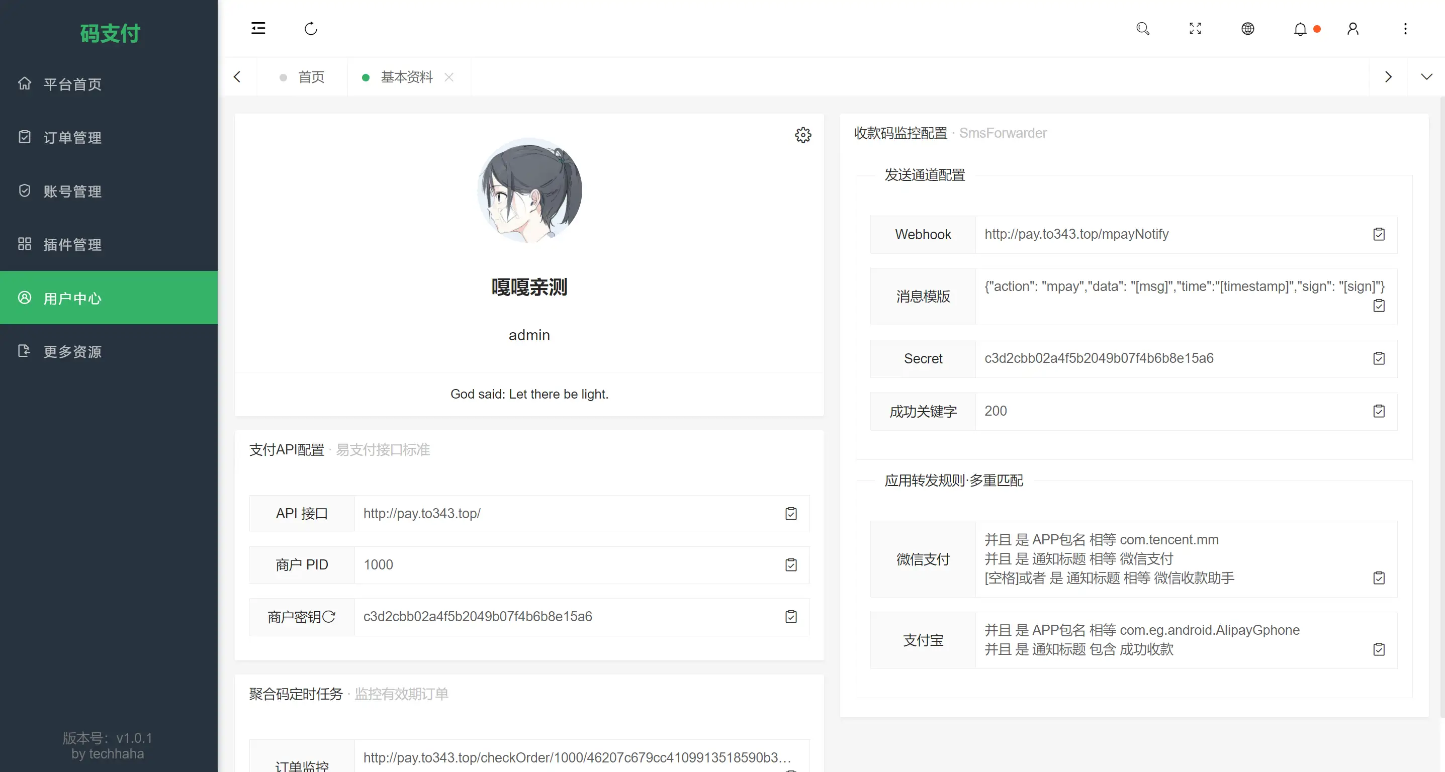This screenshot has height=772, width=1445.
Task: Open the profile settings gear on user card
Action: tap(803, 135)
